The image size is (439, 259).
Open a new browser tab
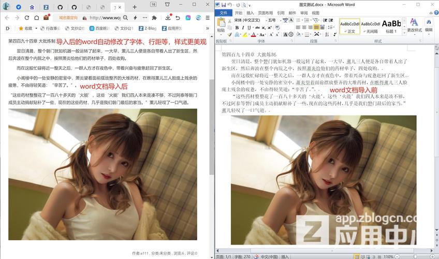(x=135, y=7)
